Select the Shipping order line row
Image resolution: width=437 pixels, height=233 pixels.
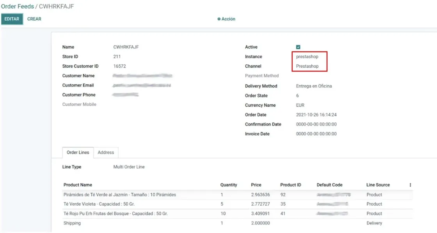tap(238, 223)
